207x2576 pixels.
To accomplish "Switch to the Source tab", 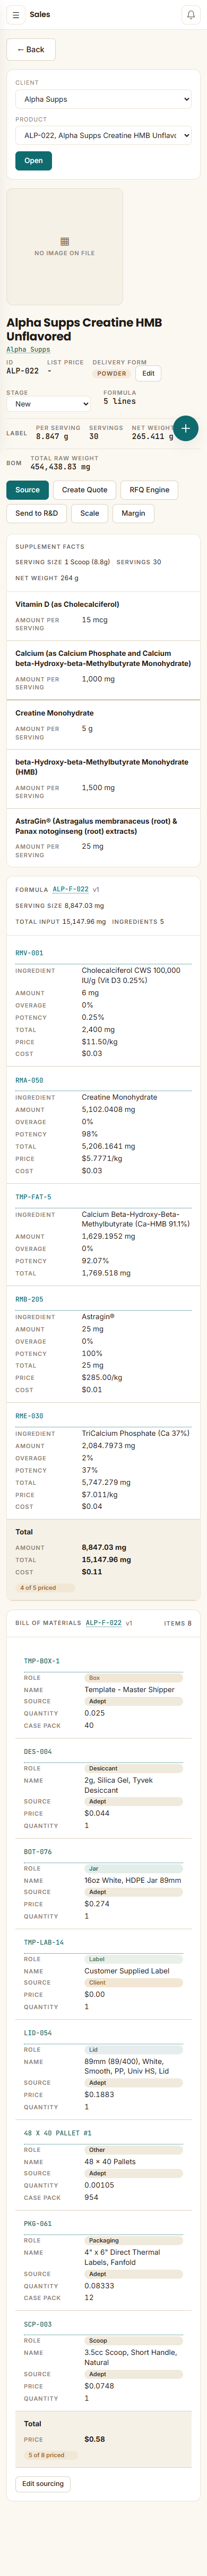I will tap(28, 490).
